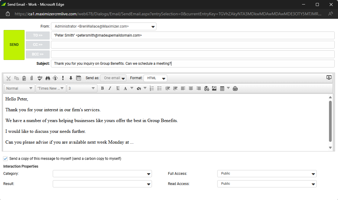
Task: Toggle send a copy to myself checkbox
Action: pyautogui.click(x=5, y=159)
